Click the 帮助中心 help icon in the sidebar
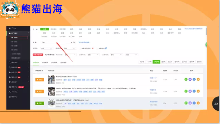The height and width of the screenshot is (124, 220). click(10, 97)
